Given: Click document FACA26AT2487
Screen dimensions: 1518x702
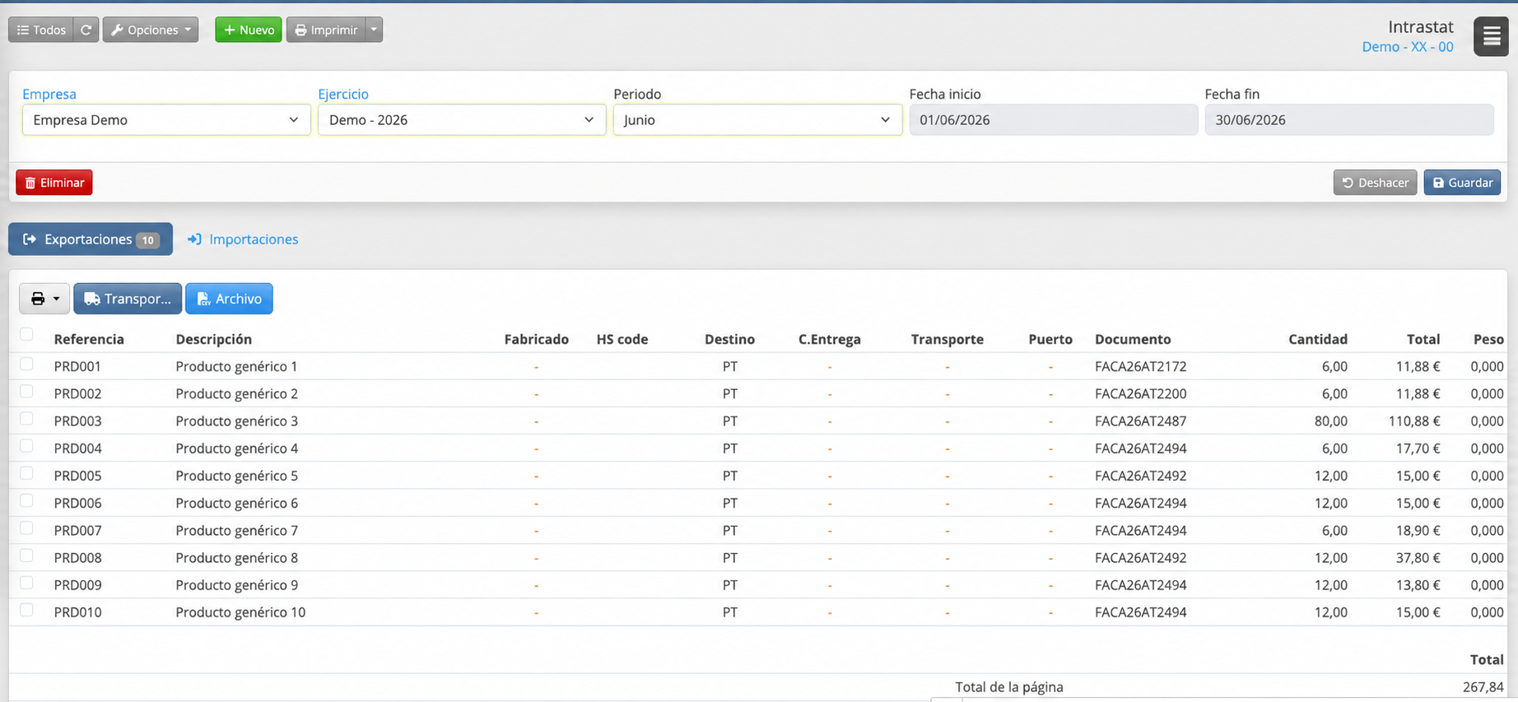Looking at the screenshot, I should (1141, 421).
